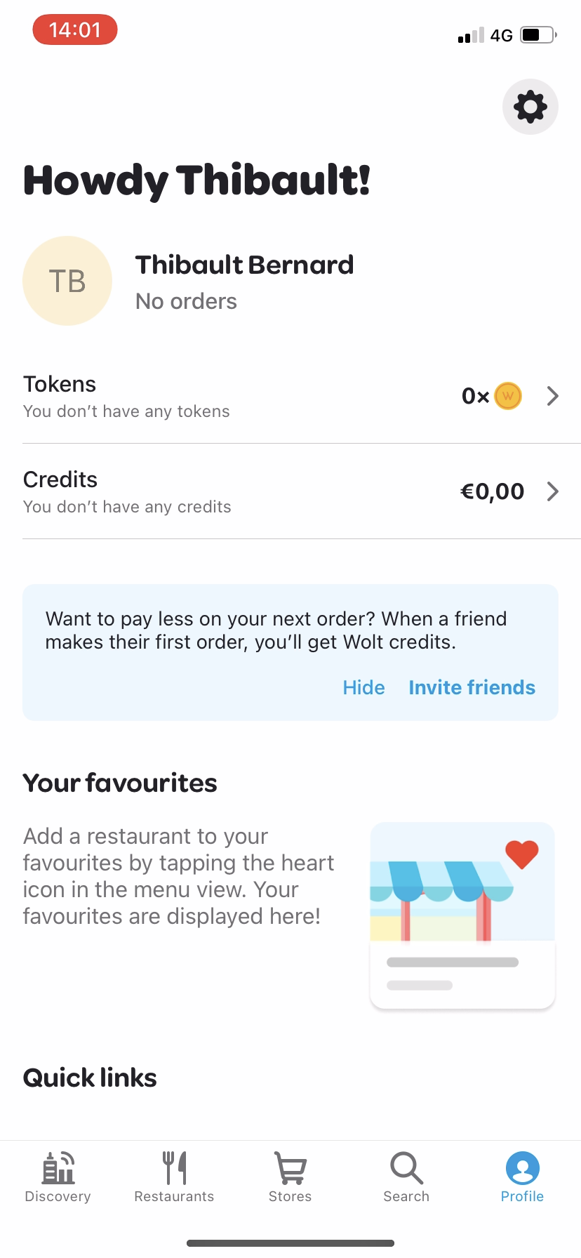Open settings via the gear icon
The image size is (581, 1258).
[x=530, y=107]
